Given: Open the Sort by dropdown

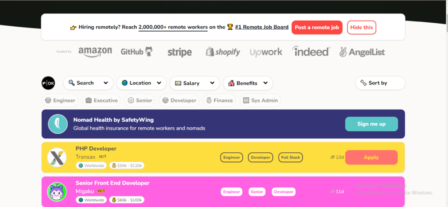Looking at the screenshot, I should (380, 83).
